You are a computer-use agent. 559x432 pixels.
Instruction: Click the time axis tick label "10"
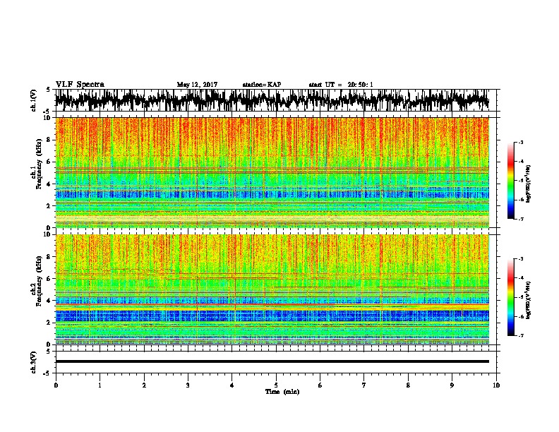[x=496, y=385]
